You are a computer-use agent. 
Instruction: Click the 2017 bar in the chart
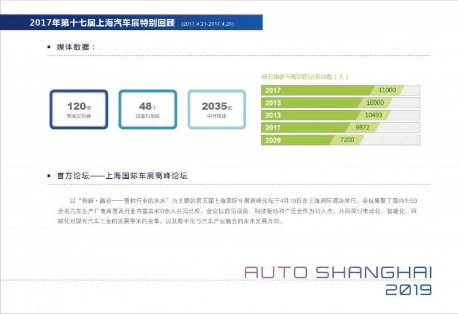341,91
